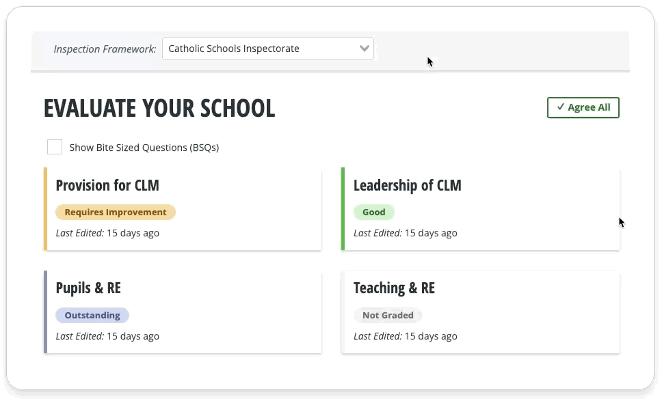Viewport: 662px width, 399px height.
Task: Click the green Good grade badge
Action: pos(373,212)
